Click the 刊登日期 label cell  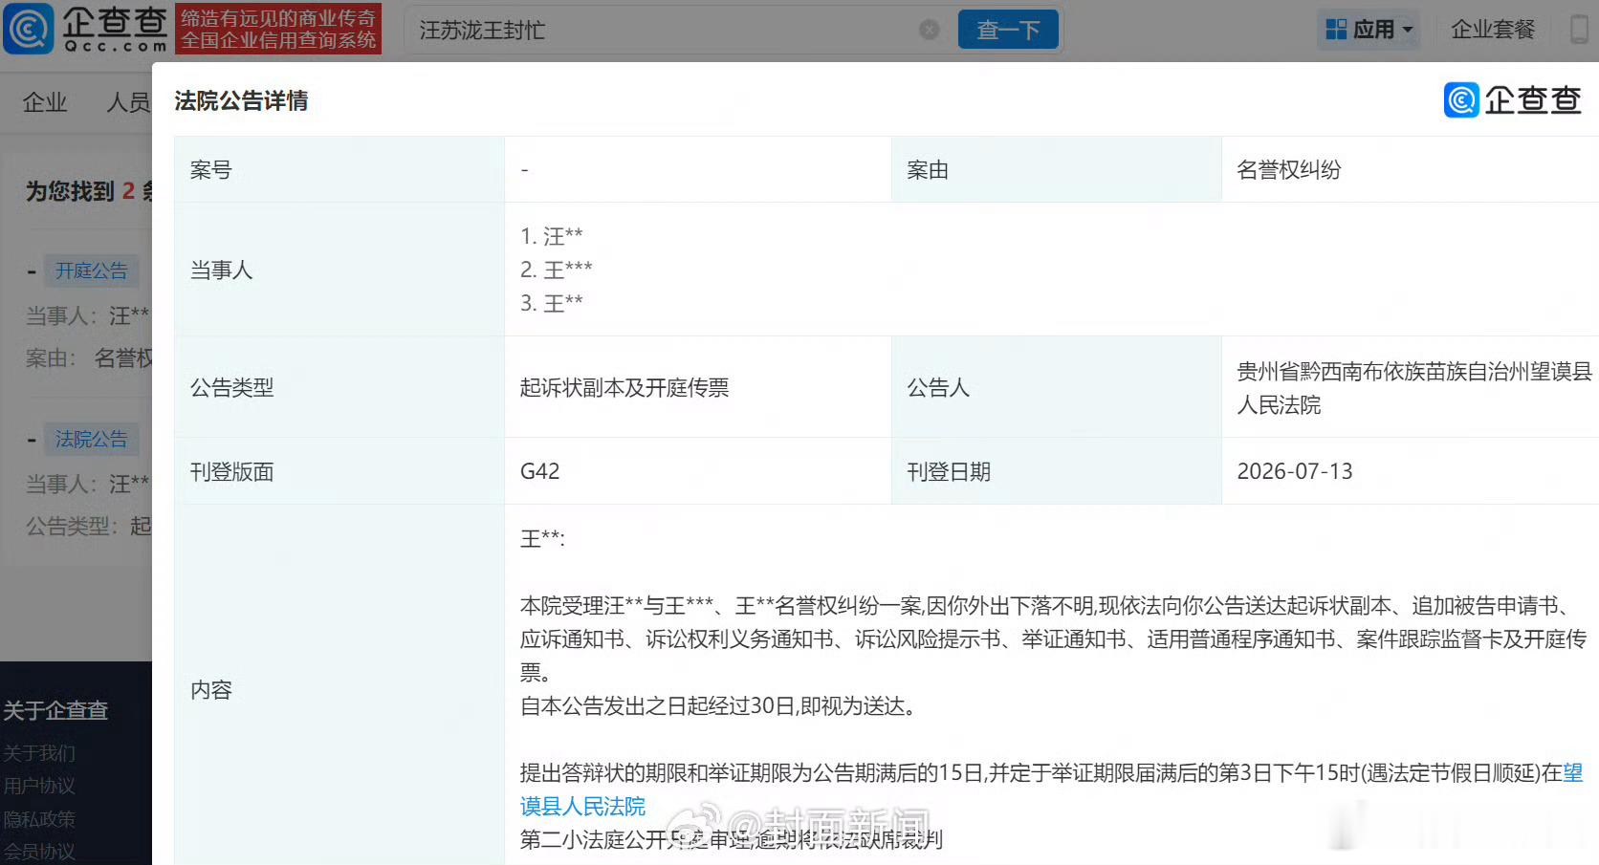pyautogui.click(x=1057, y=472)
